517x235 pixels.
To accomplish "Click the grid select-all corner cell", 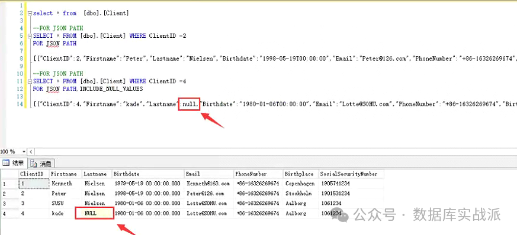I will (x=9, y=174).
